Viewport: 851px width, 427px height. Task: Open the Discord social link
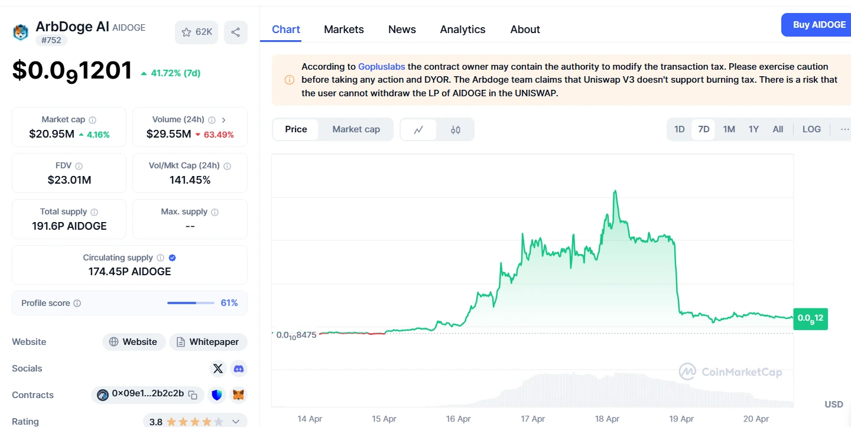[x=239, y=369]
